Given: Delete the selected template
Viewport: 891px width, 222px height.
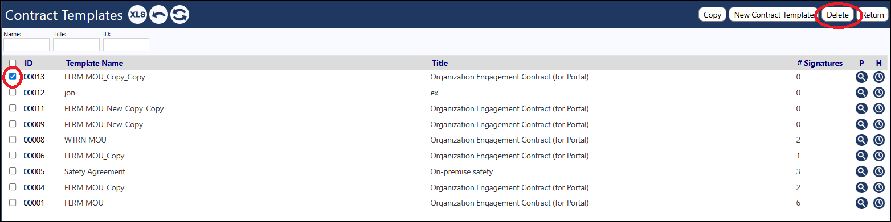Looking at the screenshot, I should point(837,15).
